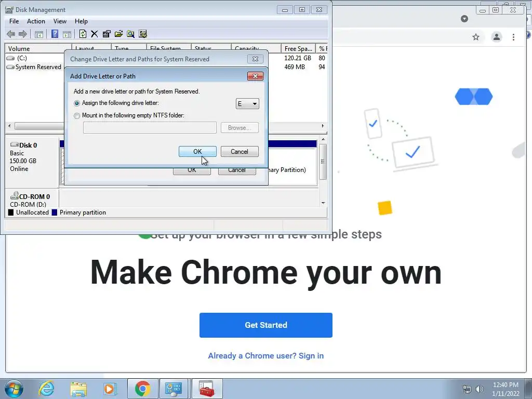Click the NTFS folder path input field
532x399 pixels.
point(150,128)
